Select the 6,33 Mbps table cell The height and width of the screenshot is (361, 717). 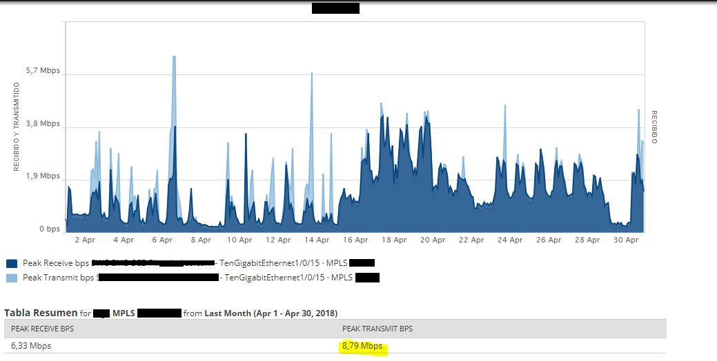tap(31, 346)
